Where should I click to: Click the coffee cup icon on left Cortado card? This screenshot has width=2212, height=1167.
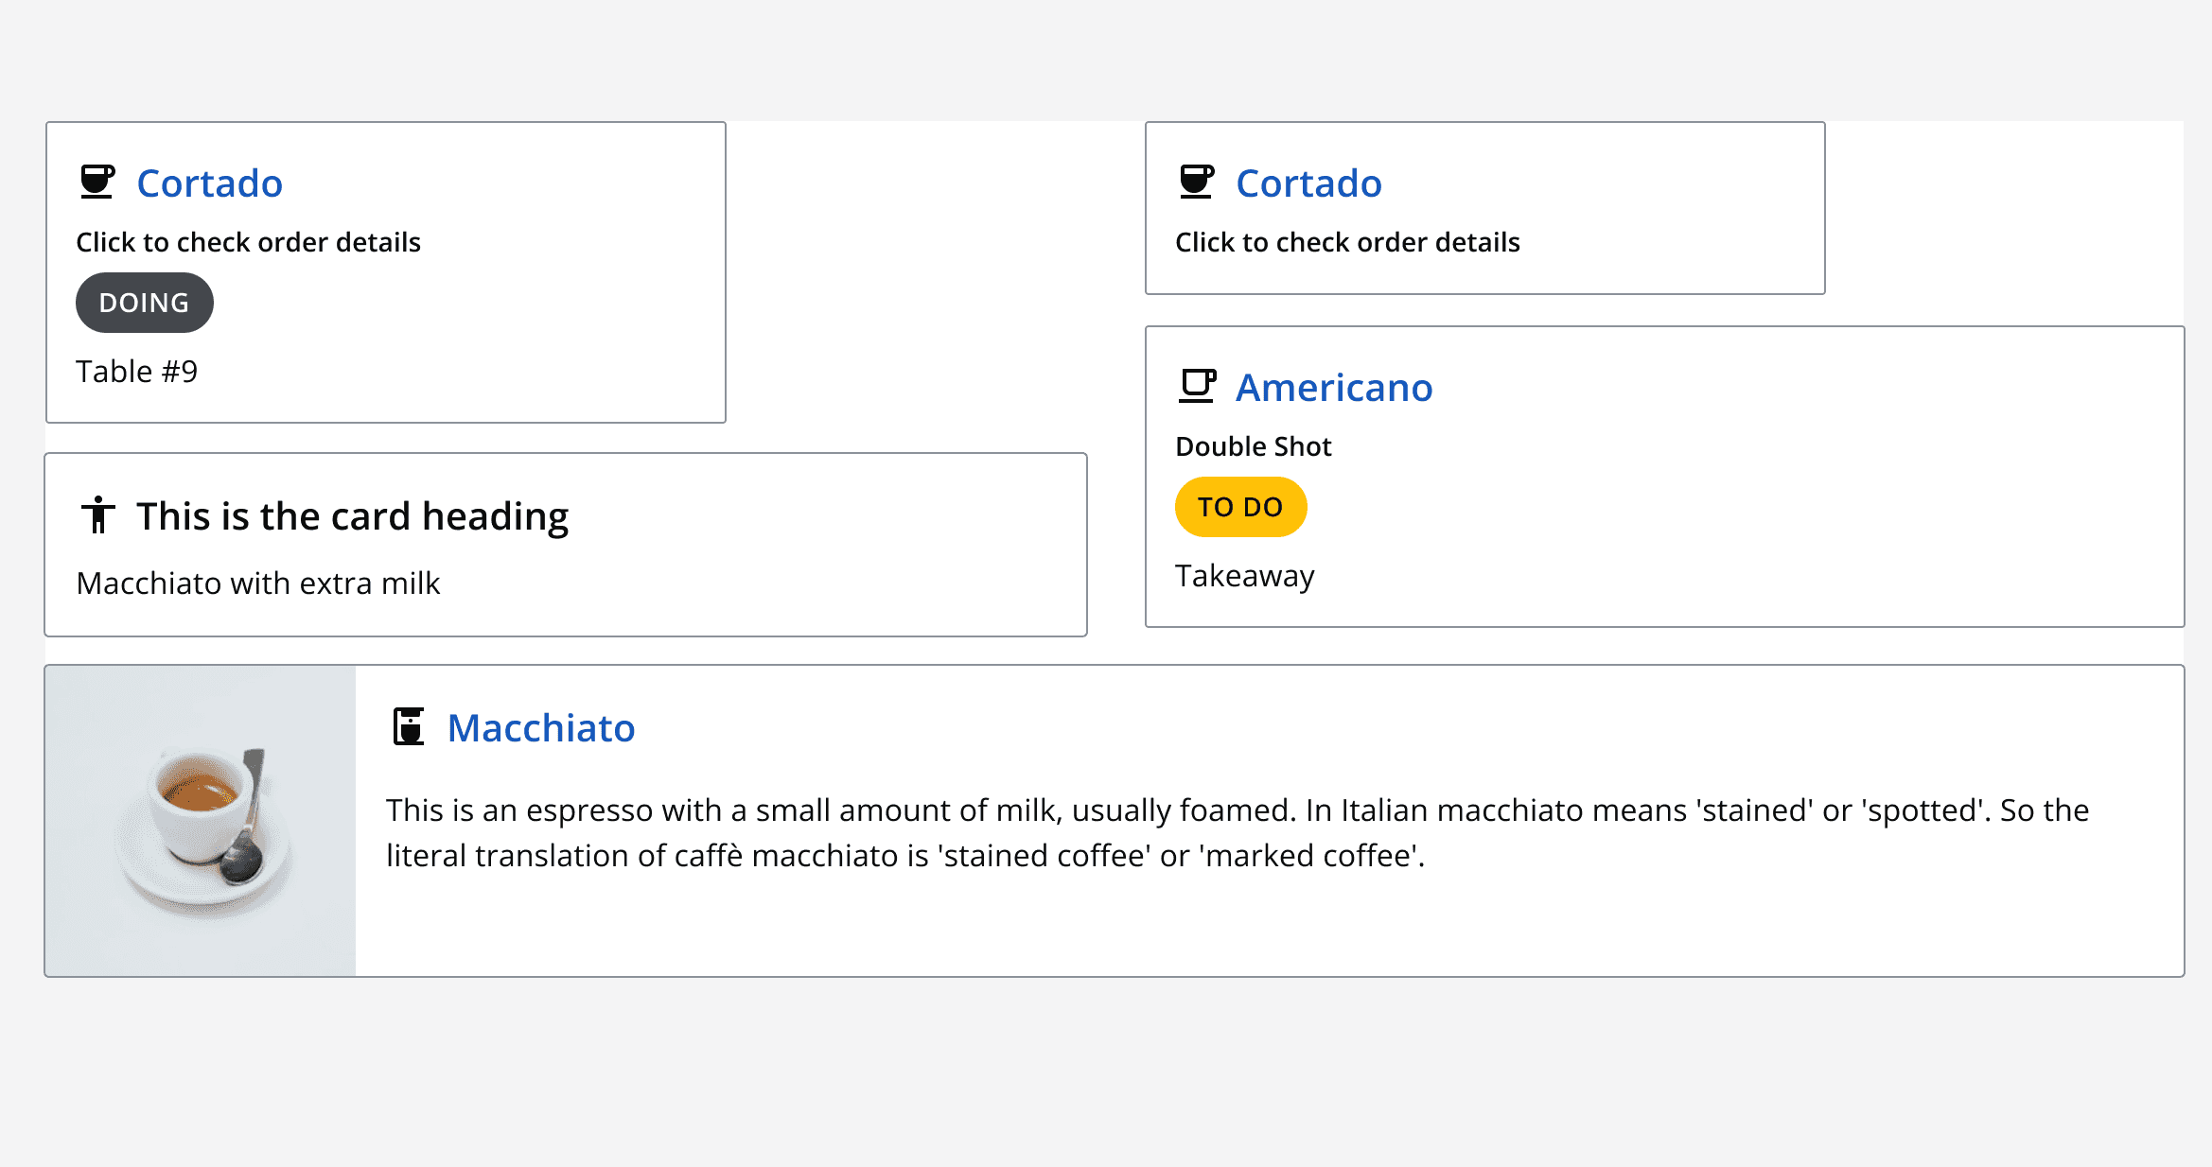coord(99,182)
